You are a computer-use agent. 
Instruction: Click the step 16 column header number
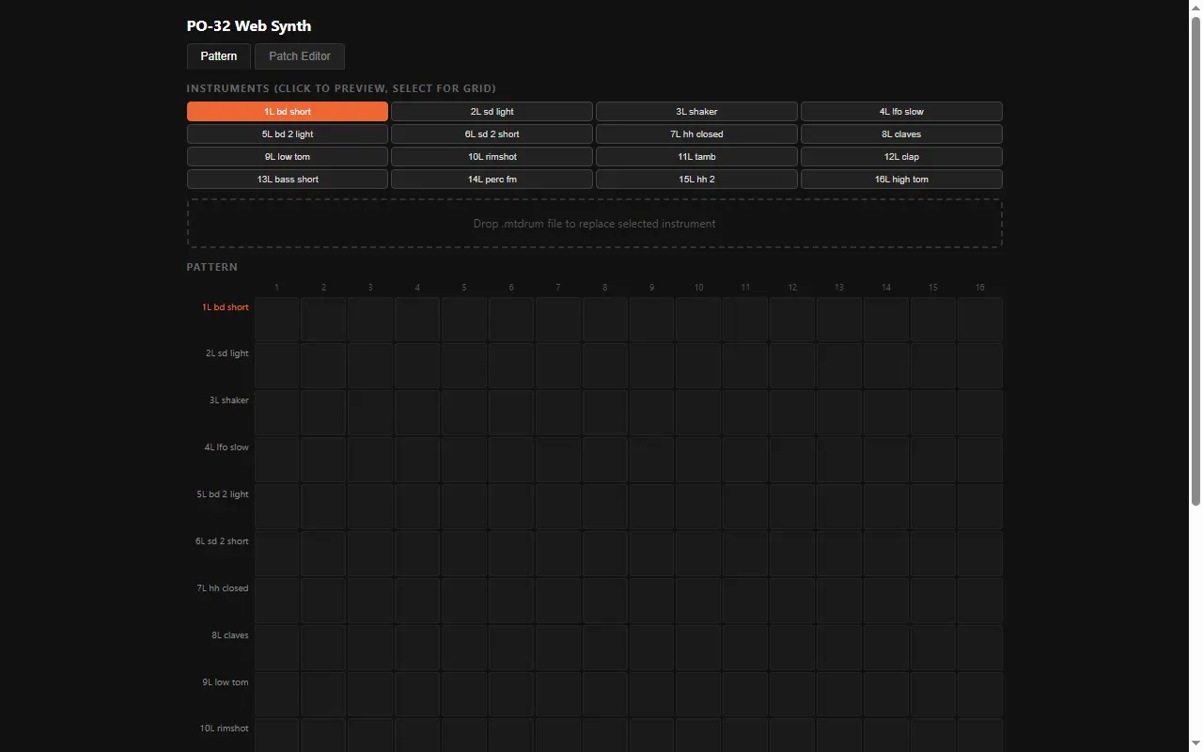[980, 288]
